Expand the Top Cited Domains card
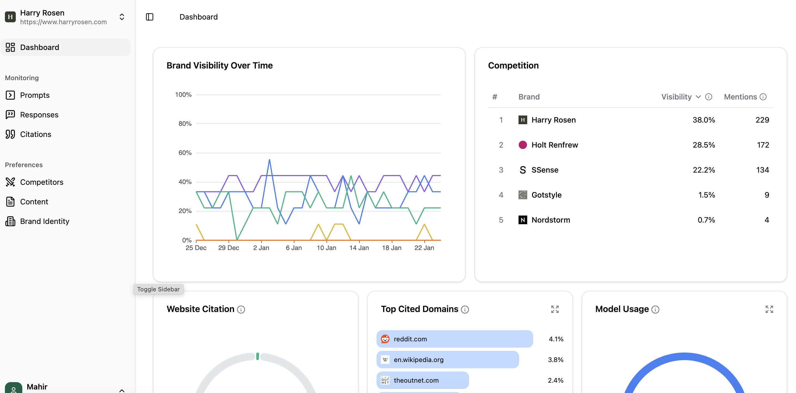 (x=555, y=309)
